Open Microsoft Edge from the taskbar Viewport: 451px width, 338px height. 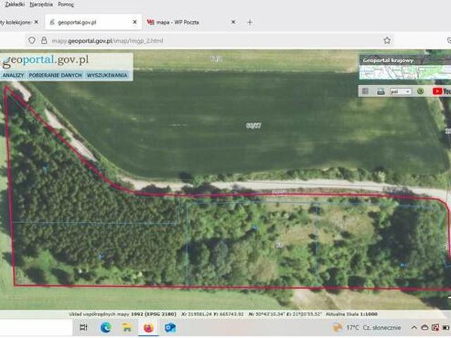(106, 327)
